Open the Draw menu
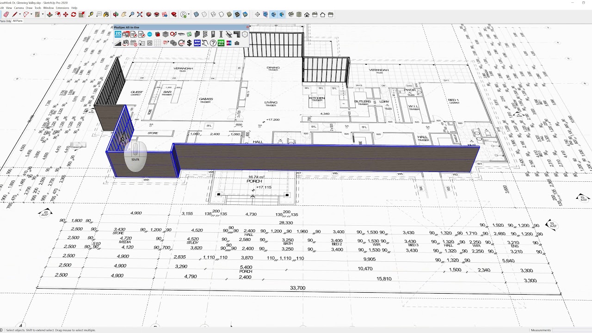 [29, 8]
